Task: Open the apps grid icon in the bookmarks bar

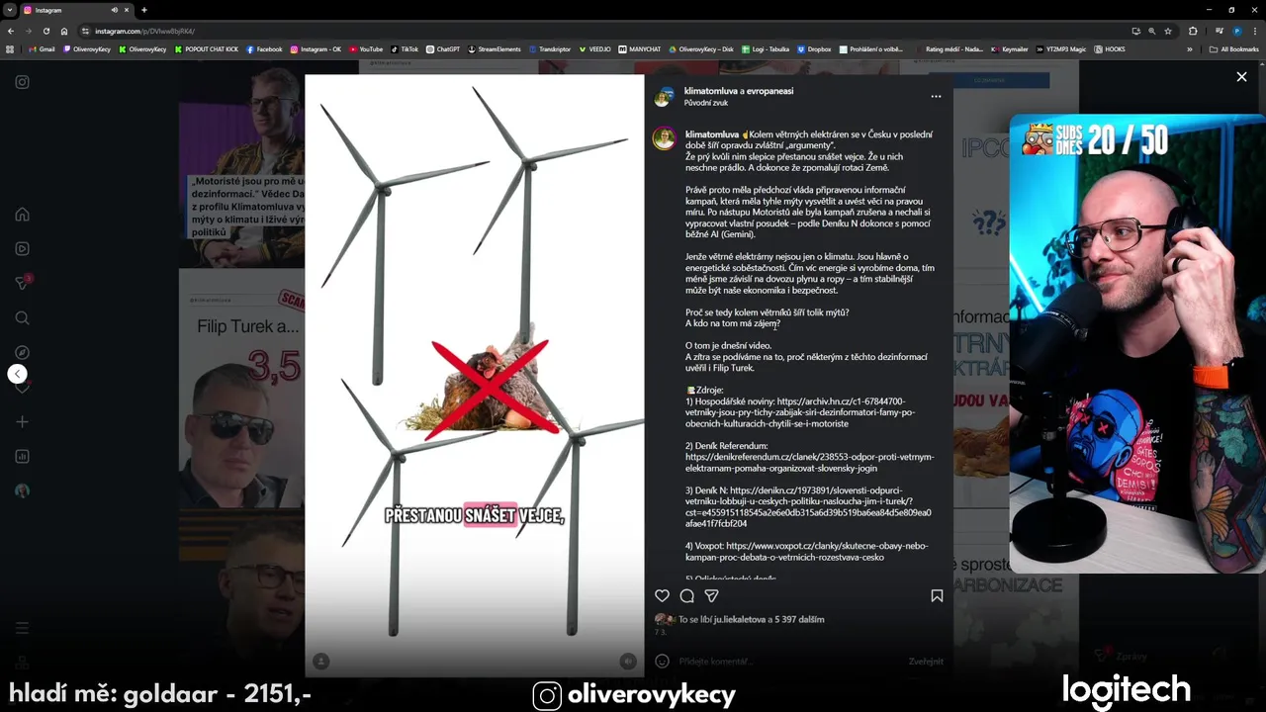Action: click(10, 48)
